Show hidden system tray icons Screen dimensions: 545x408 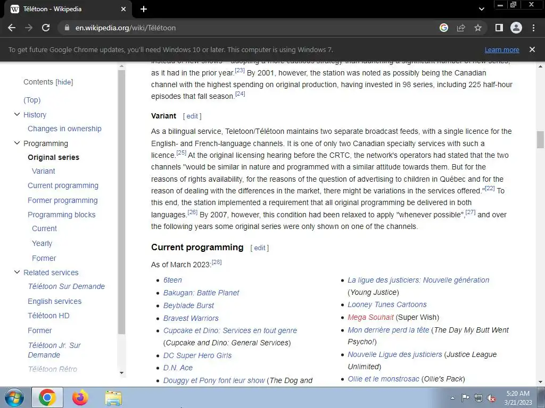coord(452,398)
